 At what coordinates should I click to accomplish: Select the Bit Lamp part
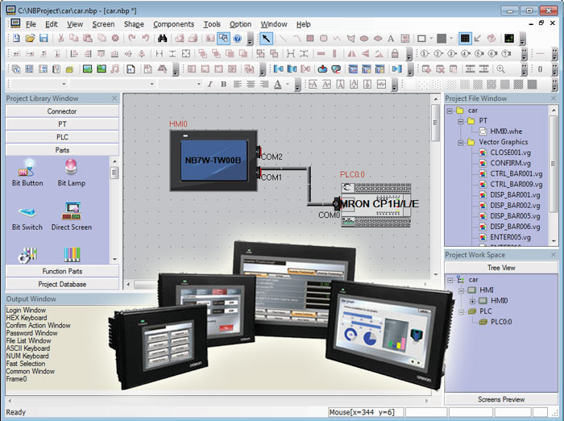[x=71, y=173]
